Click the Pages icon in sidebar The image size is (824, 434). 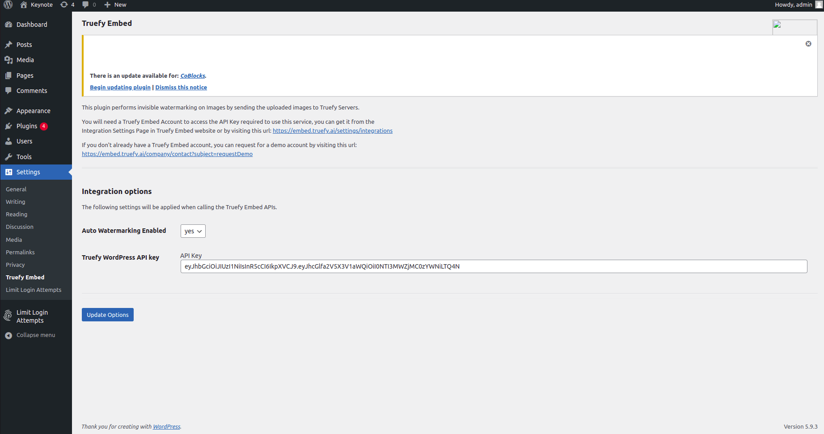coord(8,76)
